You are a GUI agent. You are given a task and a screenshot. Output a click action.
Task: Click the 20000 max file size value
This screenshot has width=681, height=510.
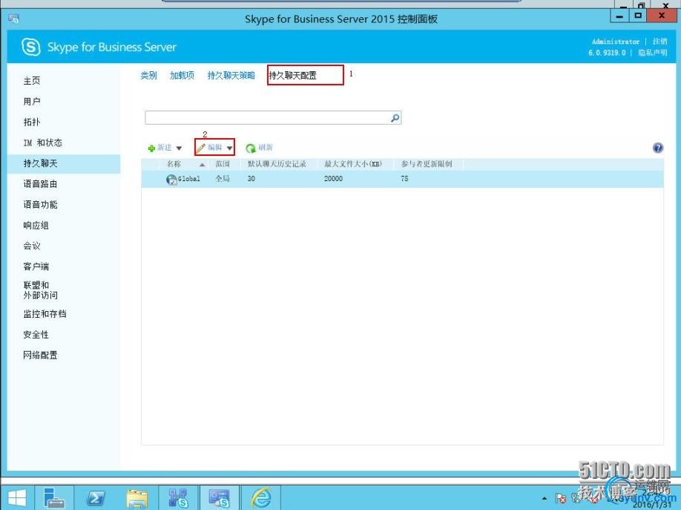click(333, 179)
